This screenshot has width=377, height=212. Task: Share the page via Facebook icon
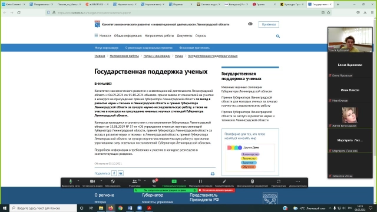[114, 173]
